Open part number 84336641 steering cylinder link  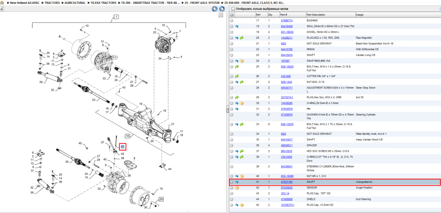click(287, 167)
